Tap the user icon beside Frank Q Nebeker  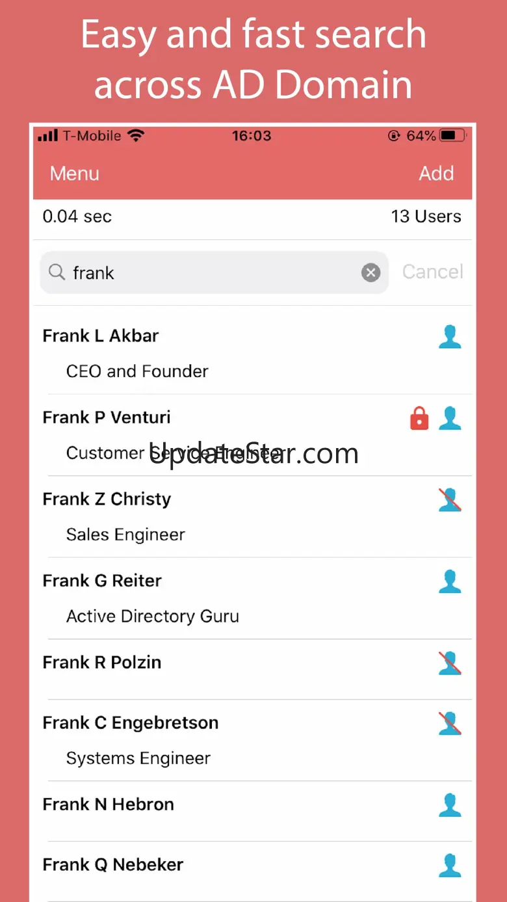pyautogui.click(x=450, y=866)
